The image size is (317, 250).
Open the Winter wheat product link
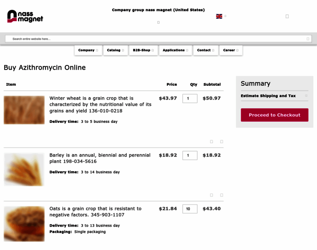pos(100,105)
